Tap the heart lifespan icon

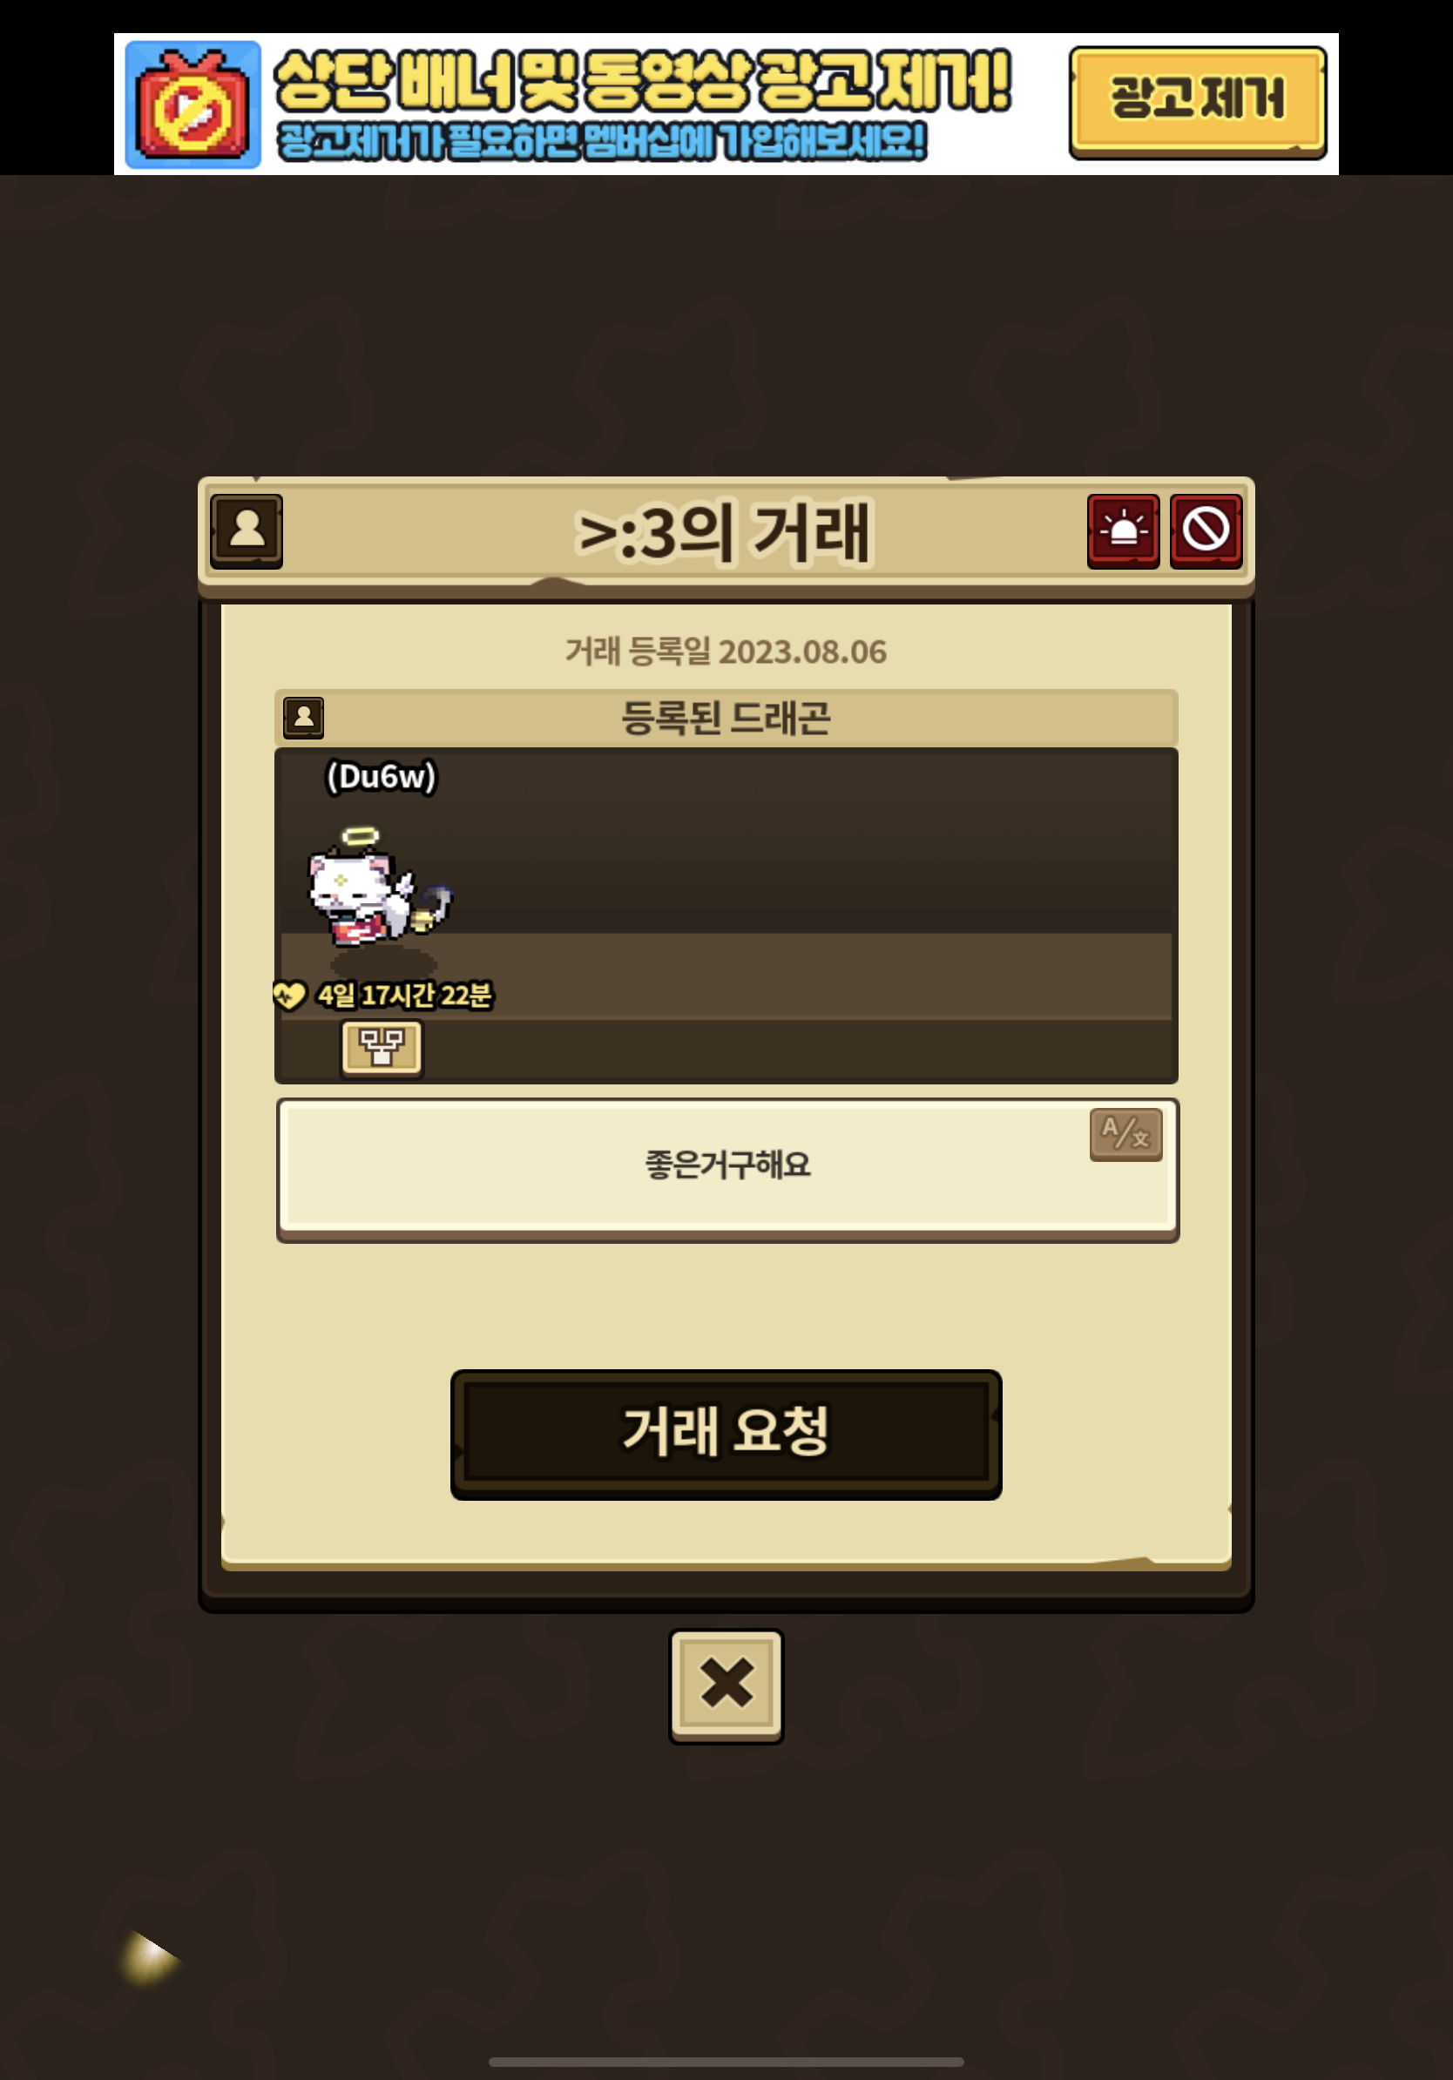click(x=290, y=995)
